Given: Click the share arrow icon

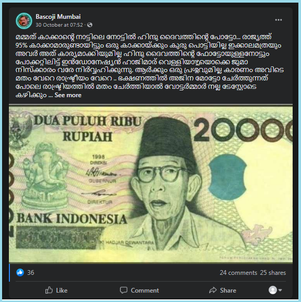Looking at the screenshot, I should pos(213,290).
